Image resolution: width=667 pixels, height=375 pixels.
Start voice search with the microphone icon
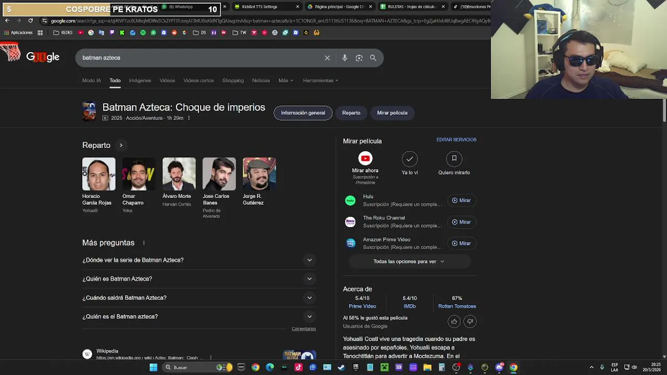point(344,58)
